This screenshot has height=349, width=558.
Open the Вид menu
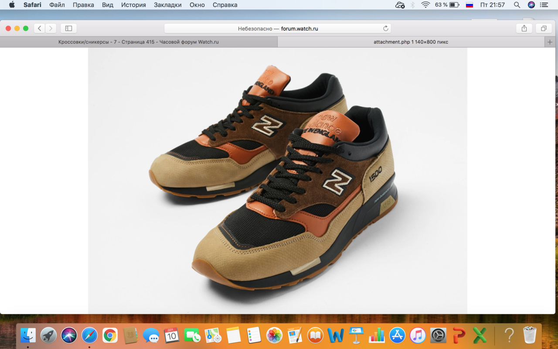[x=107, y=5]
